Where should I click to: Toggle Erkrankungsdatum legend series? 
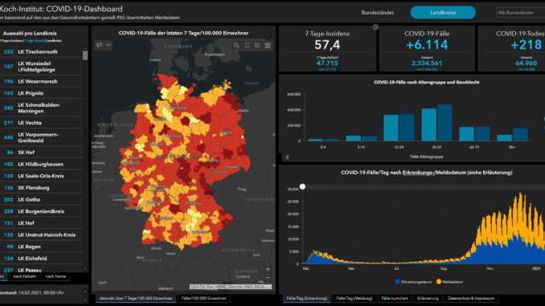[x=413, y=282]
